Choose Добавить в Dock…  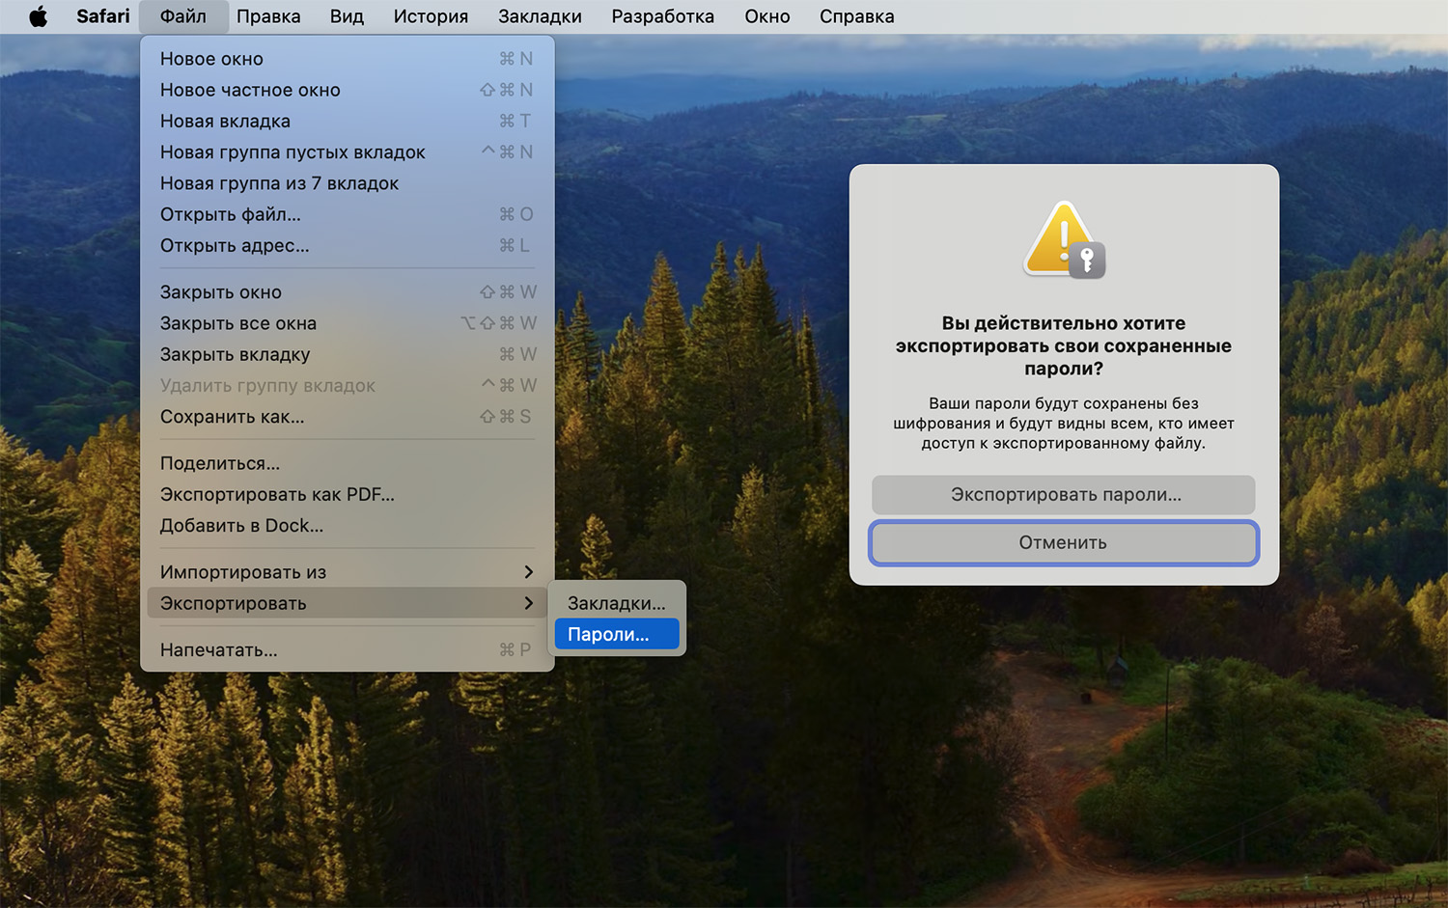(347, 525)
